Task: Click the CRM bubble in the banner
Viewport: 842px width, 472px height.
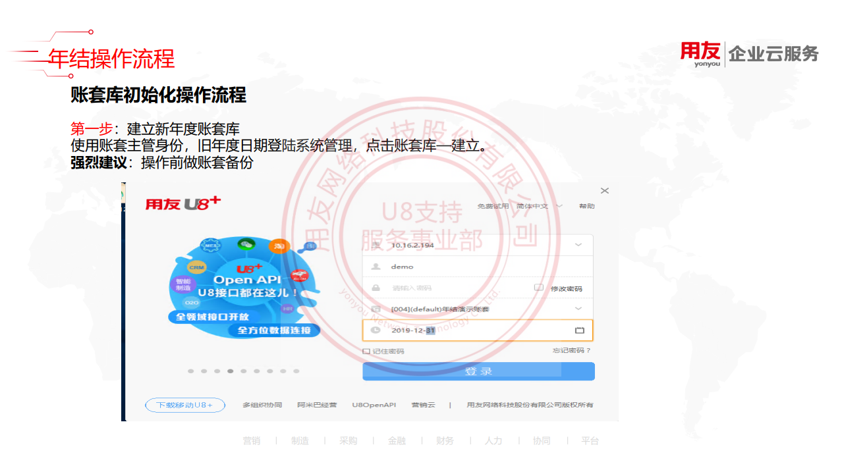Action: pyautogui.click(x=196, y=268)
